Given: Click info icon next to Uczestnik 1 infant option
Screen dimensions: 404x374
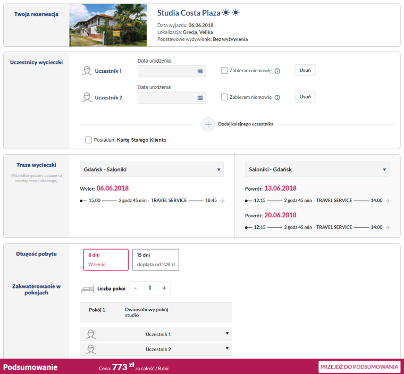Looking at the screenshot, I should point(277,71).
